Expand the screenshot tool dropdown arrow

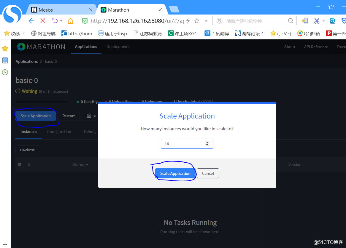323,21
